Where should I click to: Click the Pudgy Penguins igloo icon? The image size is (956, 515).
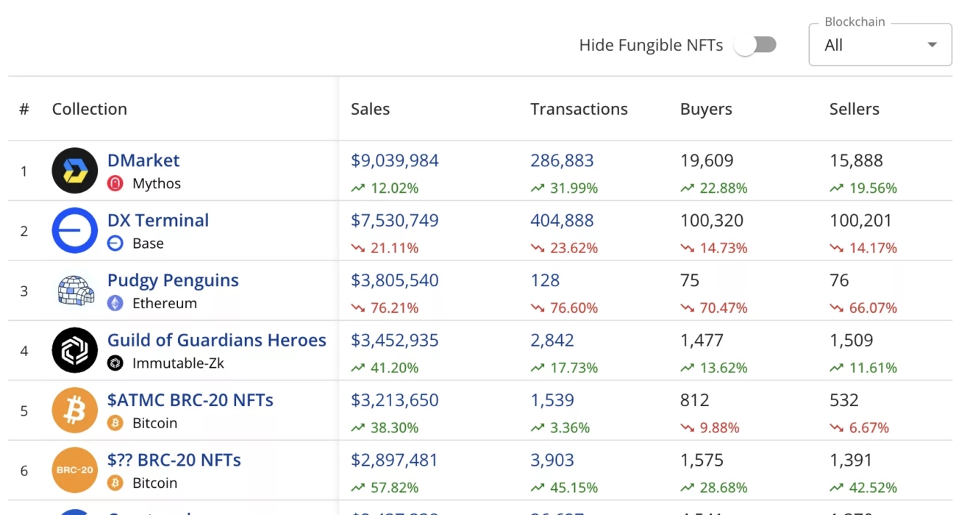pos(76,291)
